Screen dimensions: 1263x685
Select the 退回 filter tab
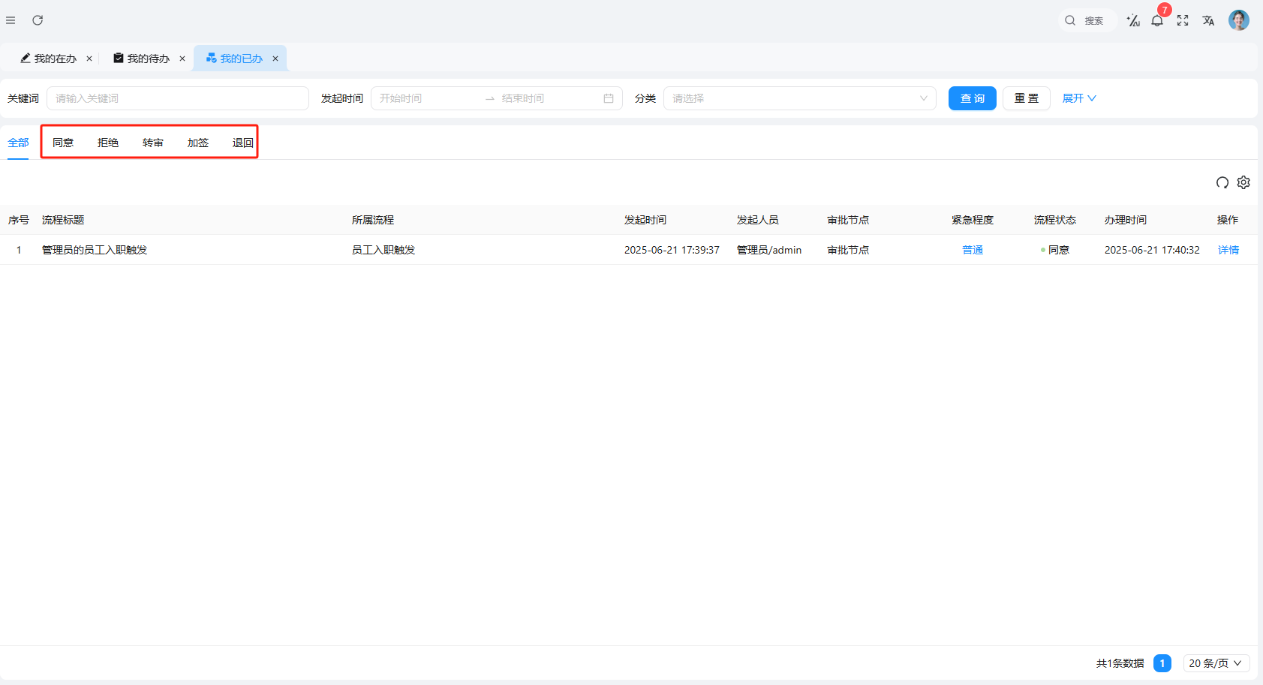point(242,143)
